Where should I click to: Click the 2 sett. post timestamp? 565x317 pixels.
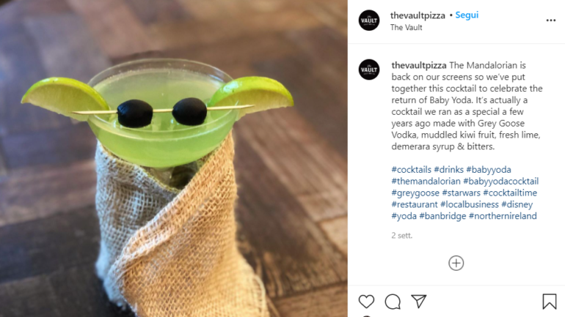(402, 236)
